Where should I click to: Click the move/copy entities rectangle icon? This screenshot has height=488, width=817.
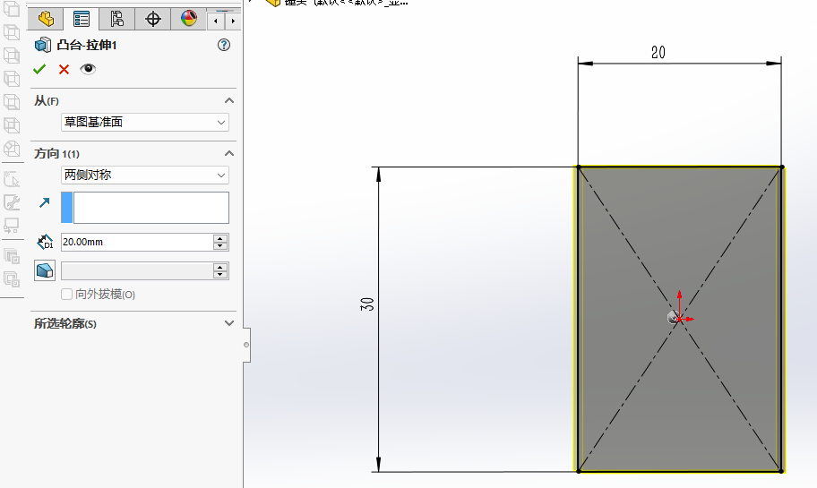tap(12, 225)
